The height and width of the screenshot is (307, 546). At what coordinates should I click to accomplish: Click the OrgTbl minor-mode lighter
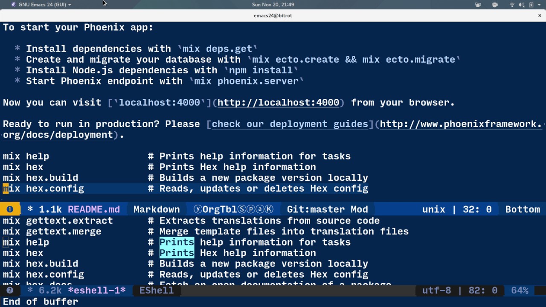(220, 209)
